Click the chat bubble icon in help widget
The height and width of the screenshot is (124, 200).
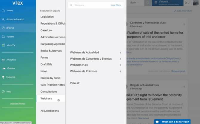pos(157,122)
